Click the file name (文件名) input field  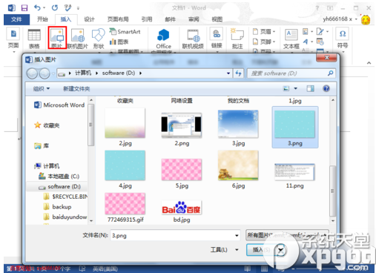(173, 235)
